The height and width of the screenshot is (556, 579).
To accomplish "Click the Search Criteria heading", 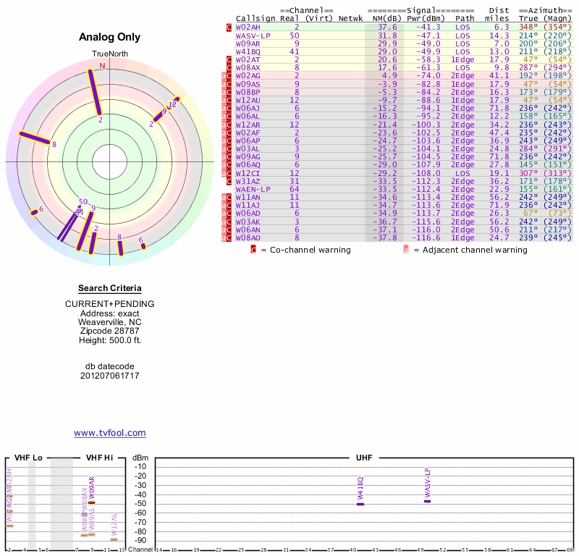I will 110,289.
